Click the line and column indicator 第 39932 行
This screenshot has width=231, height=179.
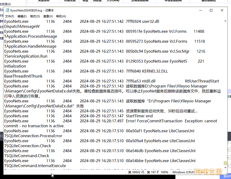click(137, 172)
